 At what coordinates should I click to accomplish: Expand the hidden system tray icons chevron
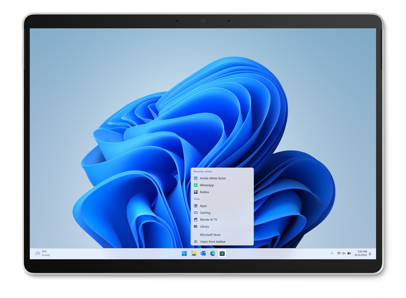(332, 253)
